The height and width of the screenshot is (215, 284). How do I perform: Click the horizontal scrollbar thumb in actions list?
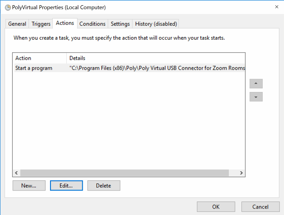point(124,173)
